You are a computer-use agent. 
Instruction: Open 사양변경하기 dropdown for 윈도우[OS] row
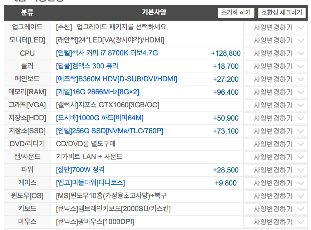[x=275, y=196]
